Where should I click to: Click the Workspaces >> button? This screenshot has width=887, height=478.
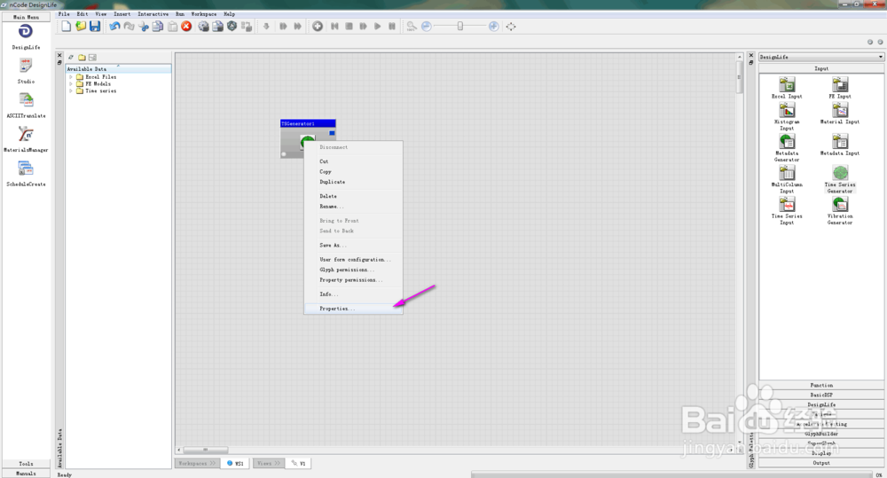pyautogui.click(x=197, y=463)
